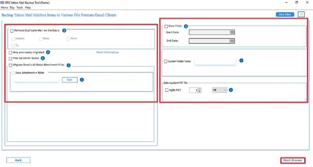This screenshot has width=313, height=167.
Task: Open info tooltip for Custom Folder Name
Action: pyautogui.click(x=241, y=60)
